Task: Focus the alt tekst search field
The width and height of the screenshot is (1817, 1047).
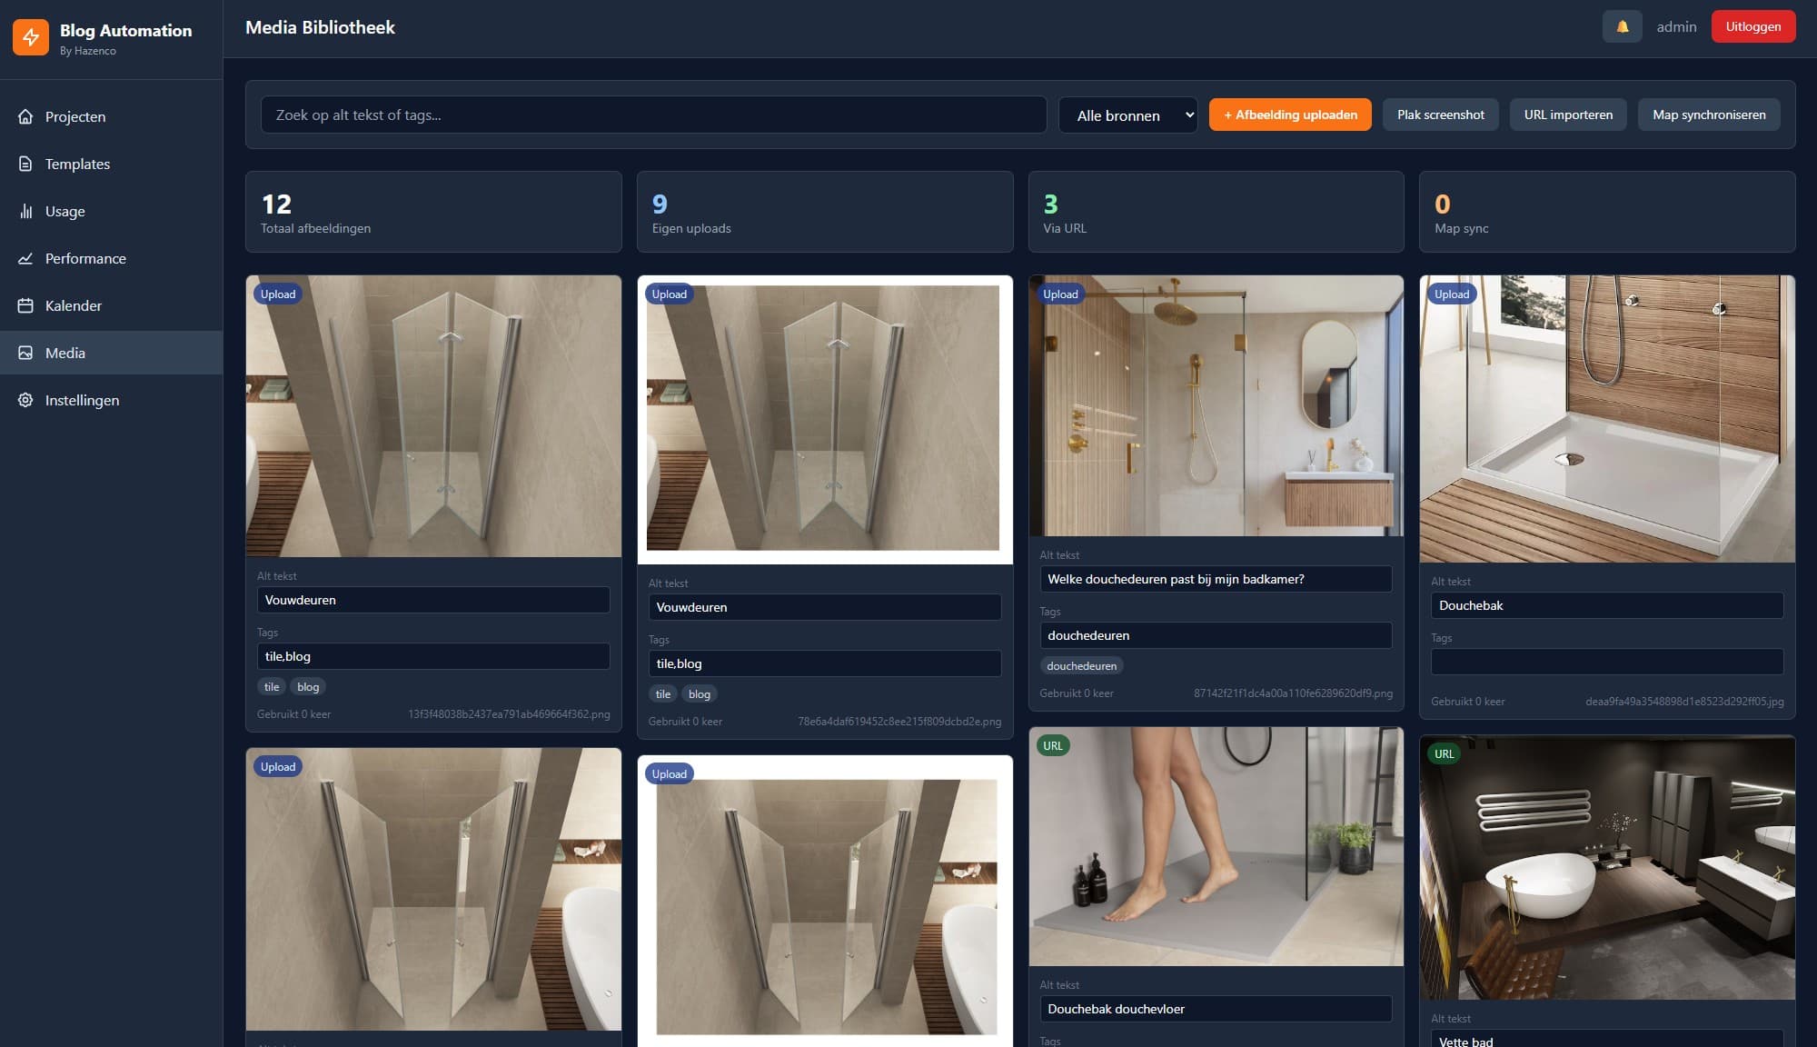Action: 653,115
